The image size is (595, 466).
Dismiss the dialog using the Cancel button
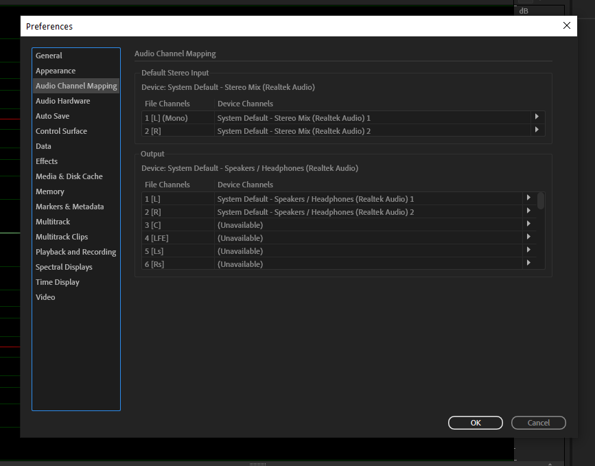pos(538,423)
